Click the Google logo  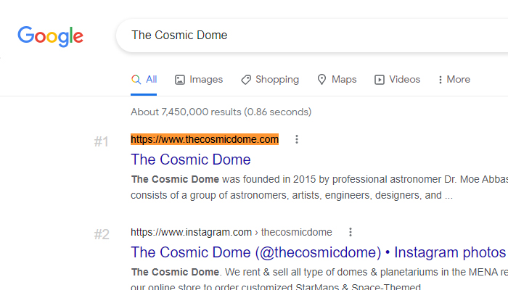[50, 36]
